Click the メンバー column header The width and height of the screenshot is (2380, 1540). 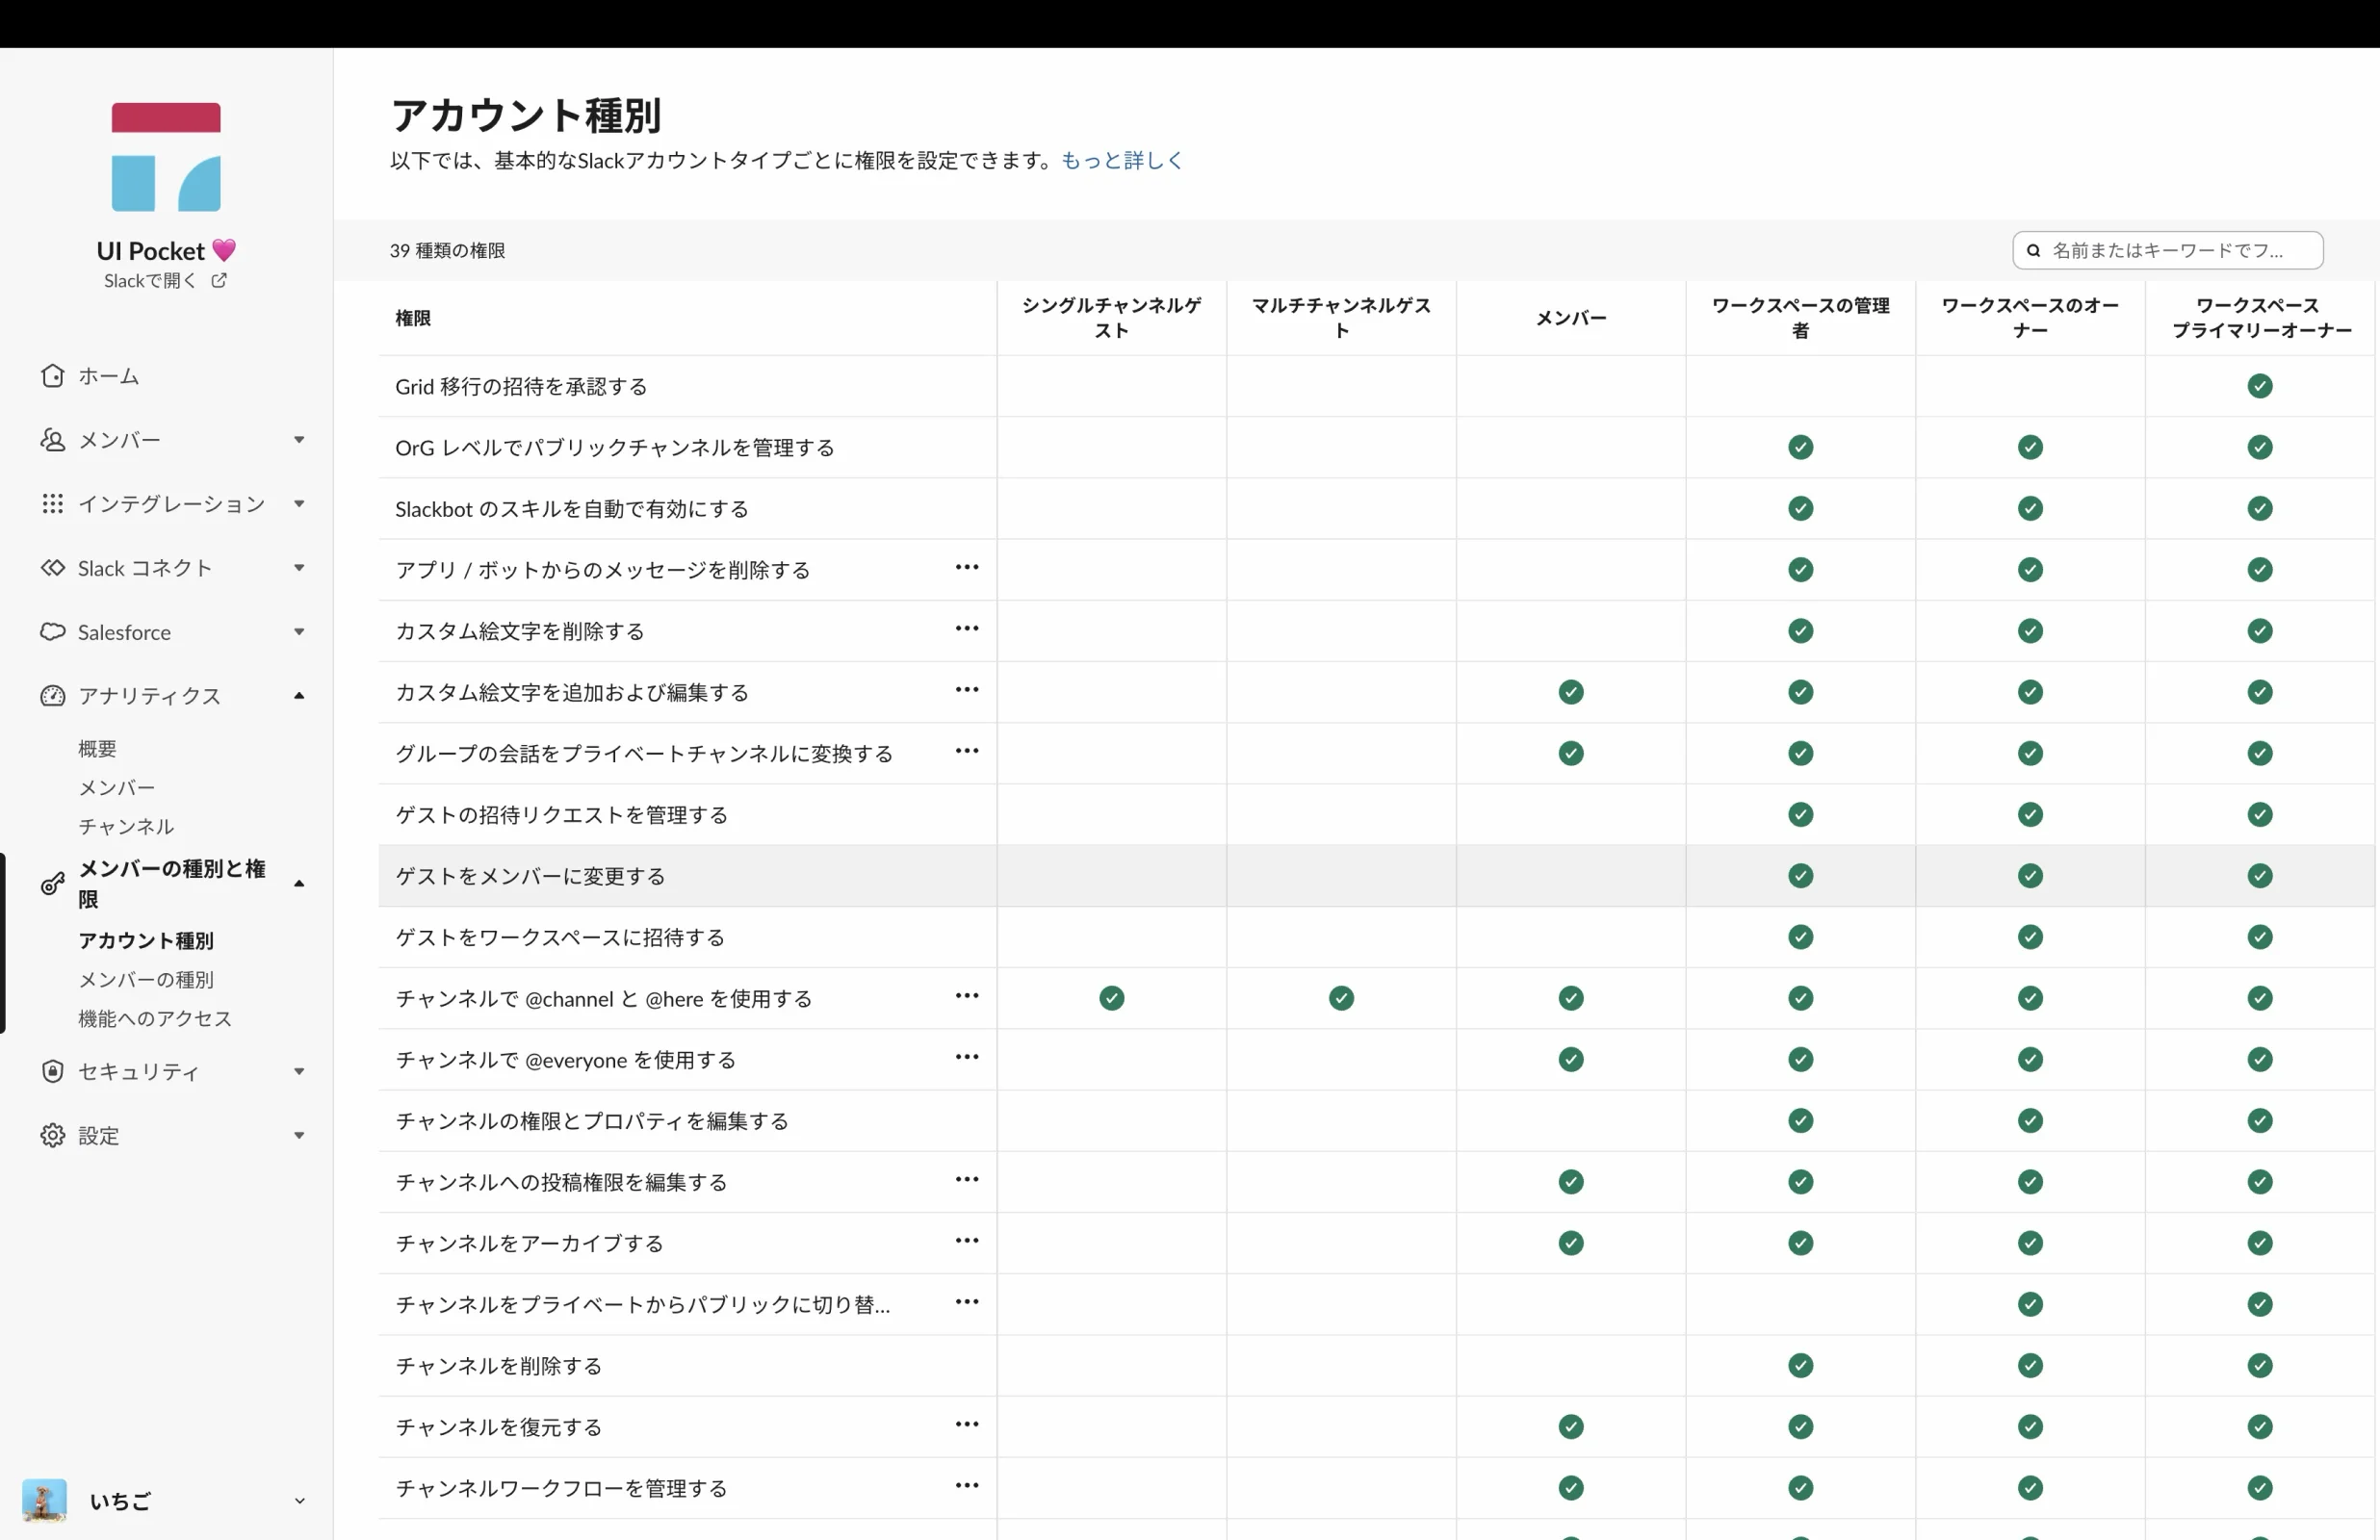click(x=1571, y=318)
